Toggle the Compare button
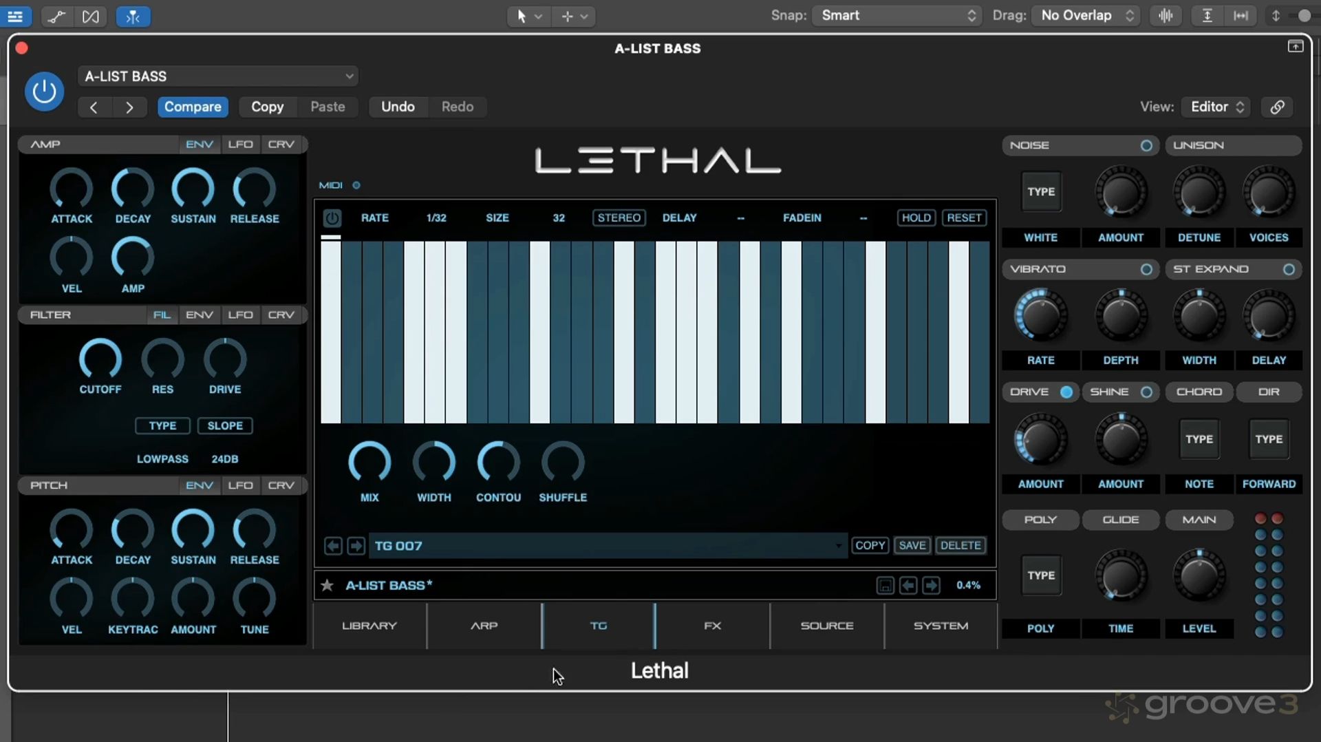The image size is (1321, 742). [x=193, y=107]
